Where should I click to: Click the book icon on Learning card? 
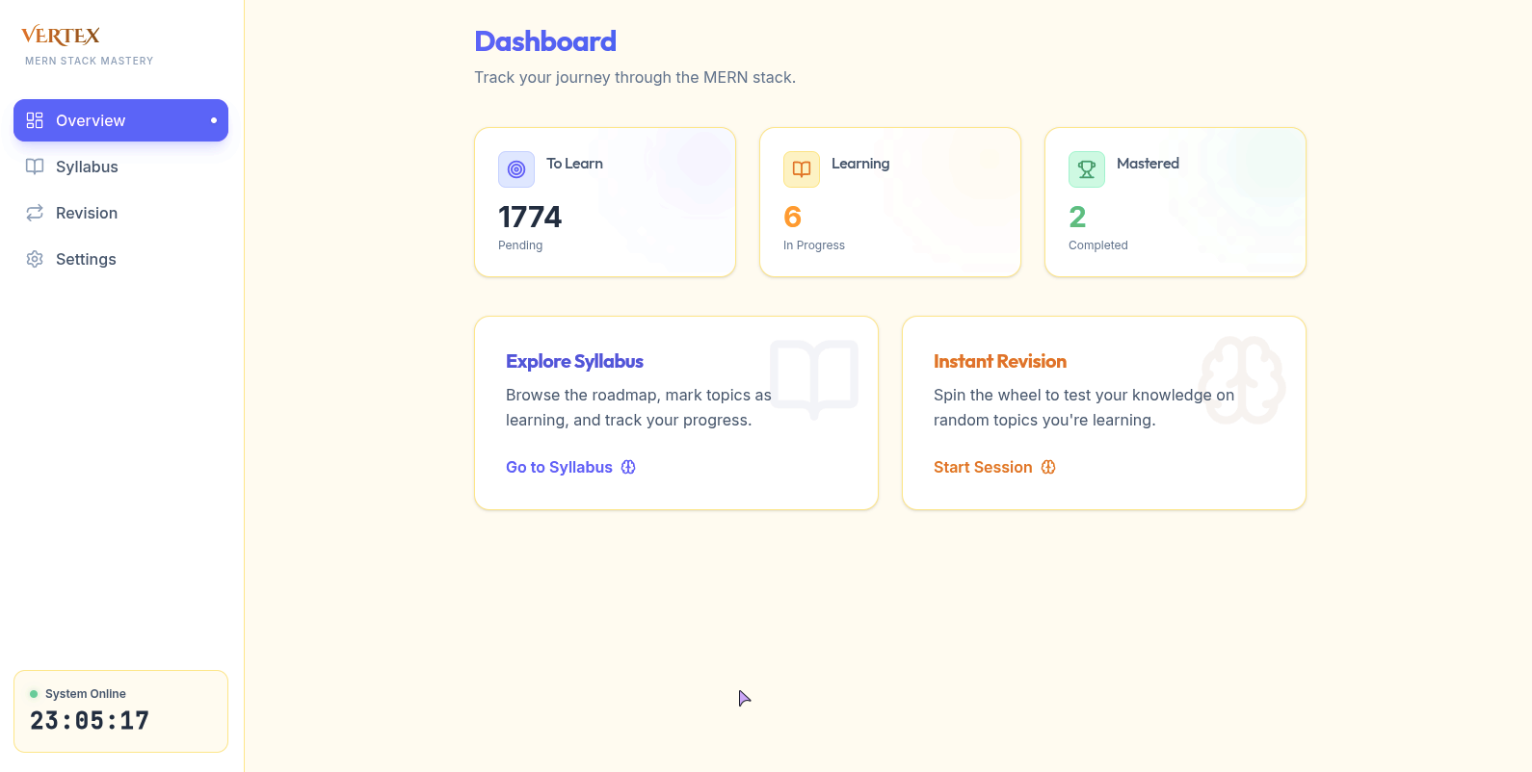coord(802,169)
